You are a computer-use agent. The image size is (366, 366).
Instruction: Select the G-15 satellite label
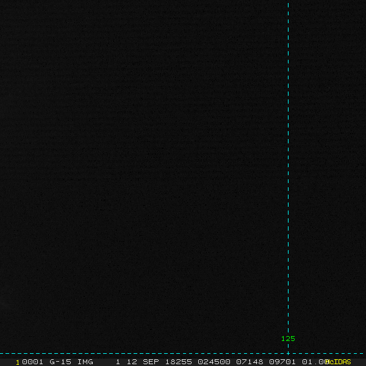pos(60,362)
